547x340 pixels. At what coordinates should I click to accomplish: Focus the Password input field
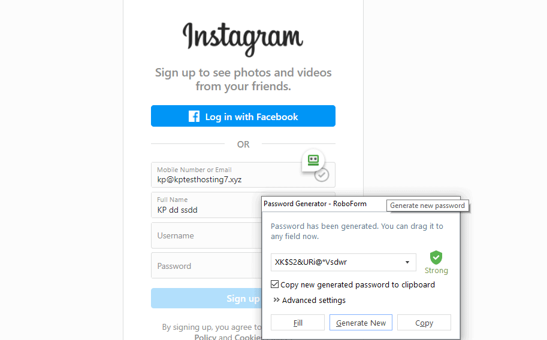[x=206, y=266]
